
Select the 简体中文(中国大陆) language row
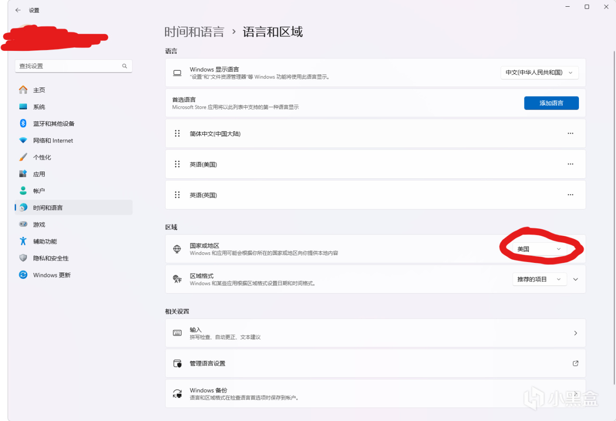point(375,134)
